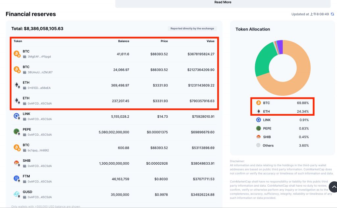Click the Read More button

click(223, 3)
